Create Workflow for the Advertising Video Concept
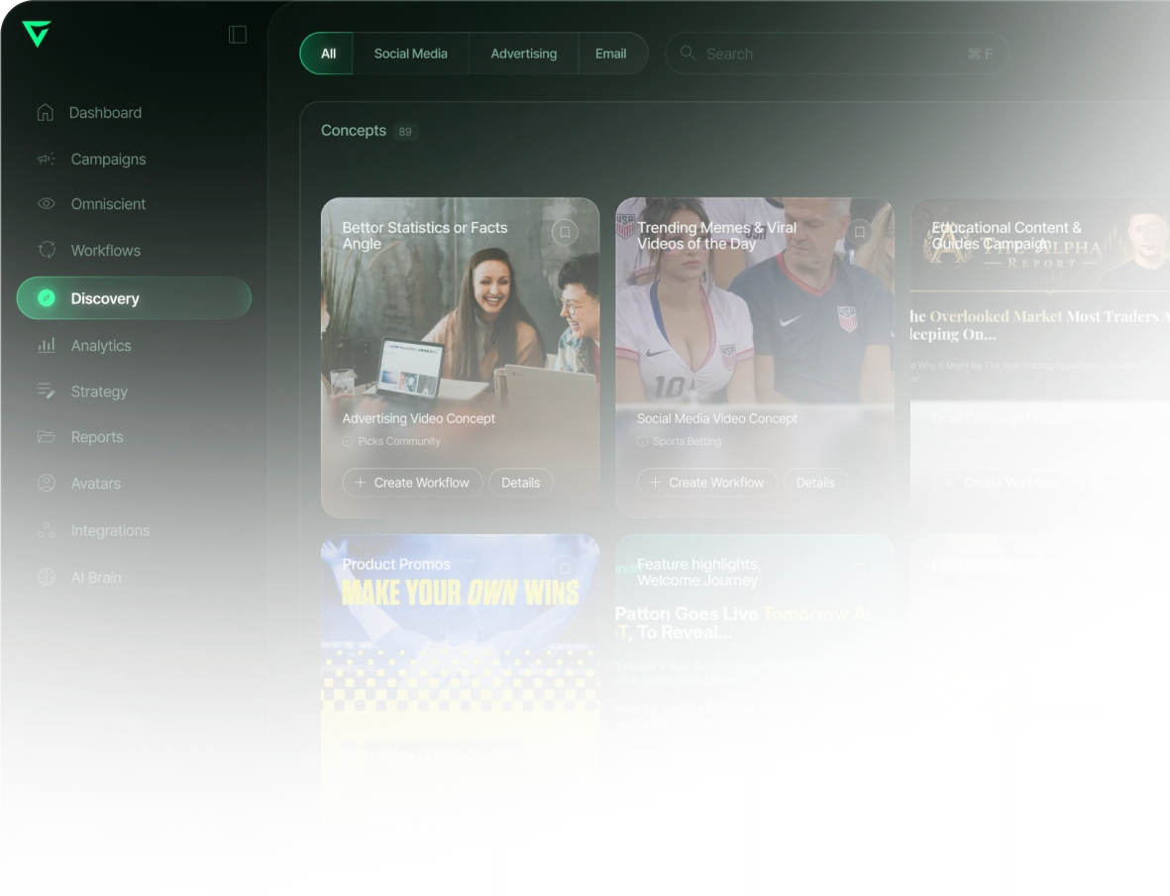Viewport: 1170px width, 896px height. pyautogui.click(x=413, y=483)
